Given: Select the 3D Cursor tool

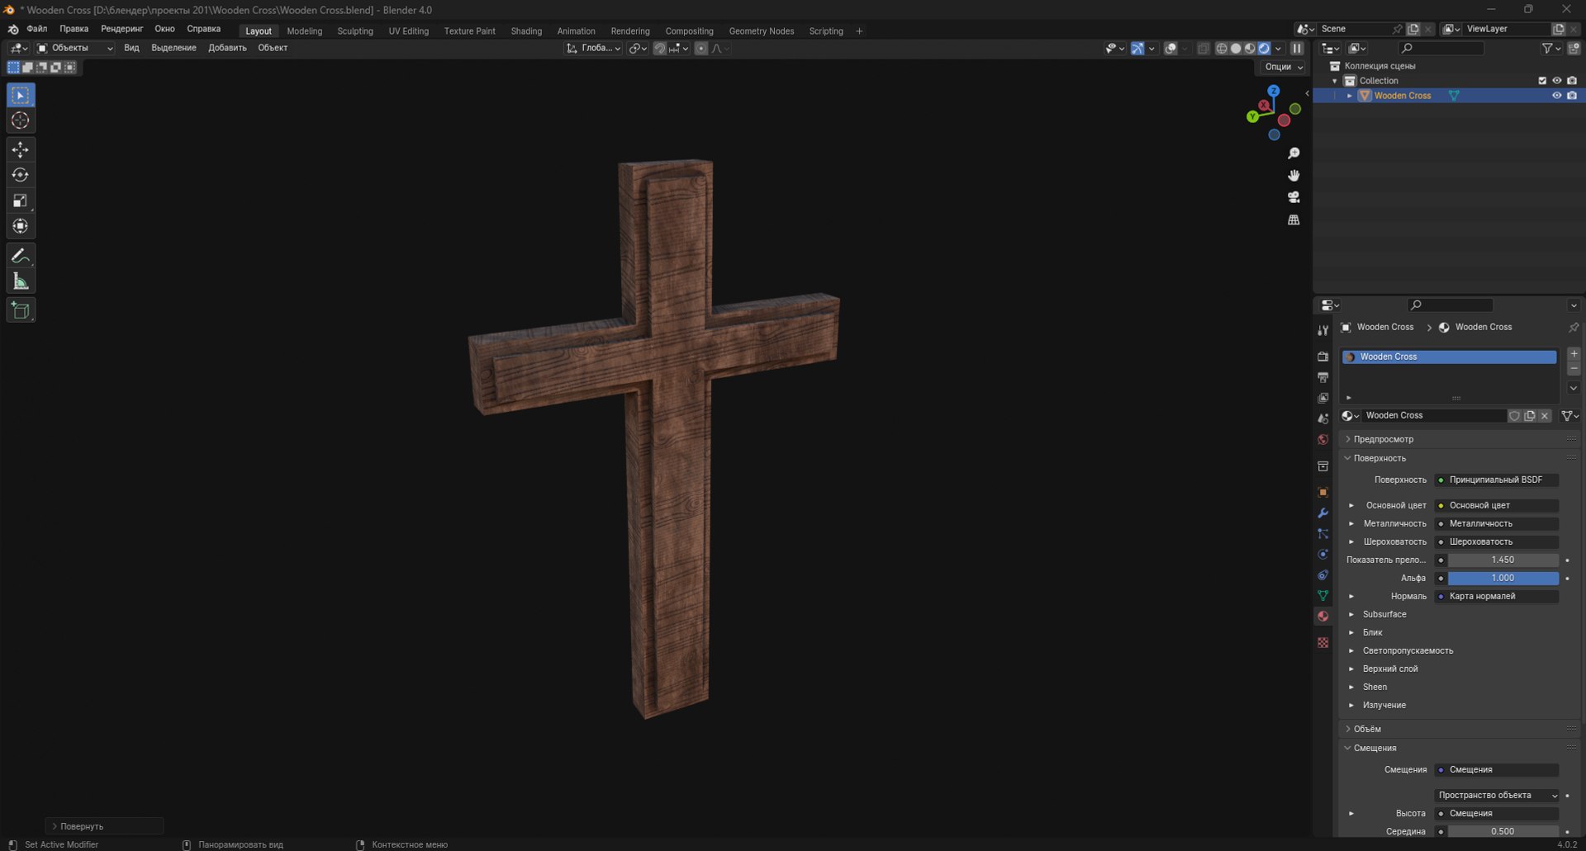Looking at the screenshot, I should point(21,121).
